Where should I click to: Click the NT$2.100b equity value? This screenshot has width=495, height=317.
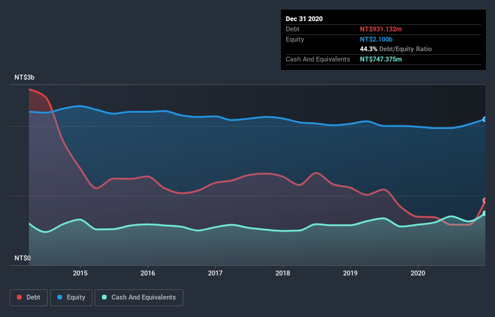tap(376, 39)
